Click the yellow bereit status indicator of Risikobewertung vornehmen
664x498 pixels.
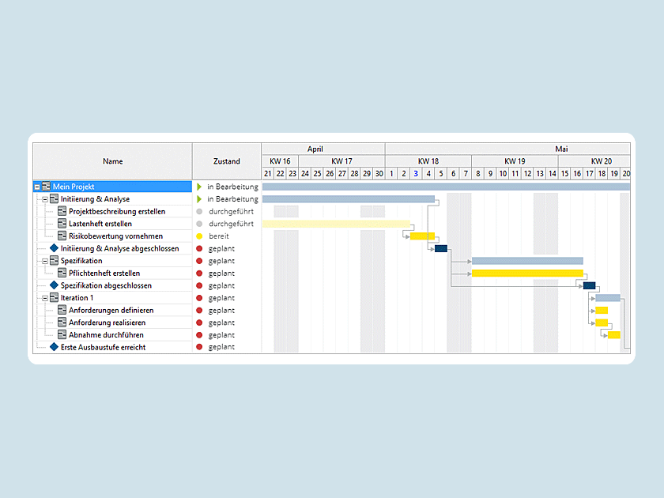200,236
